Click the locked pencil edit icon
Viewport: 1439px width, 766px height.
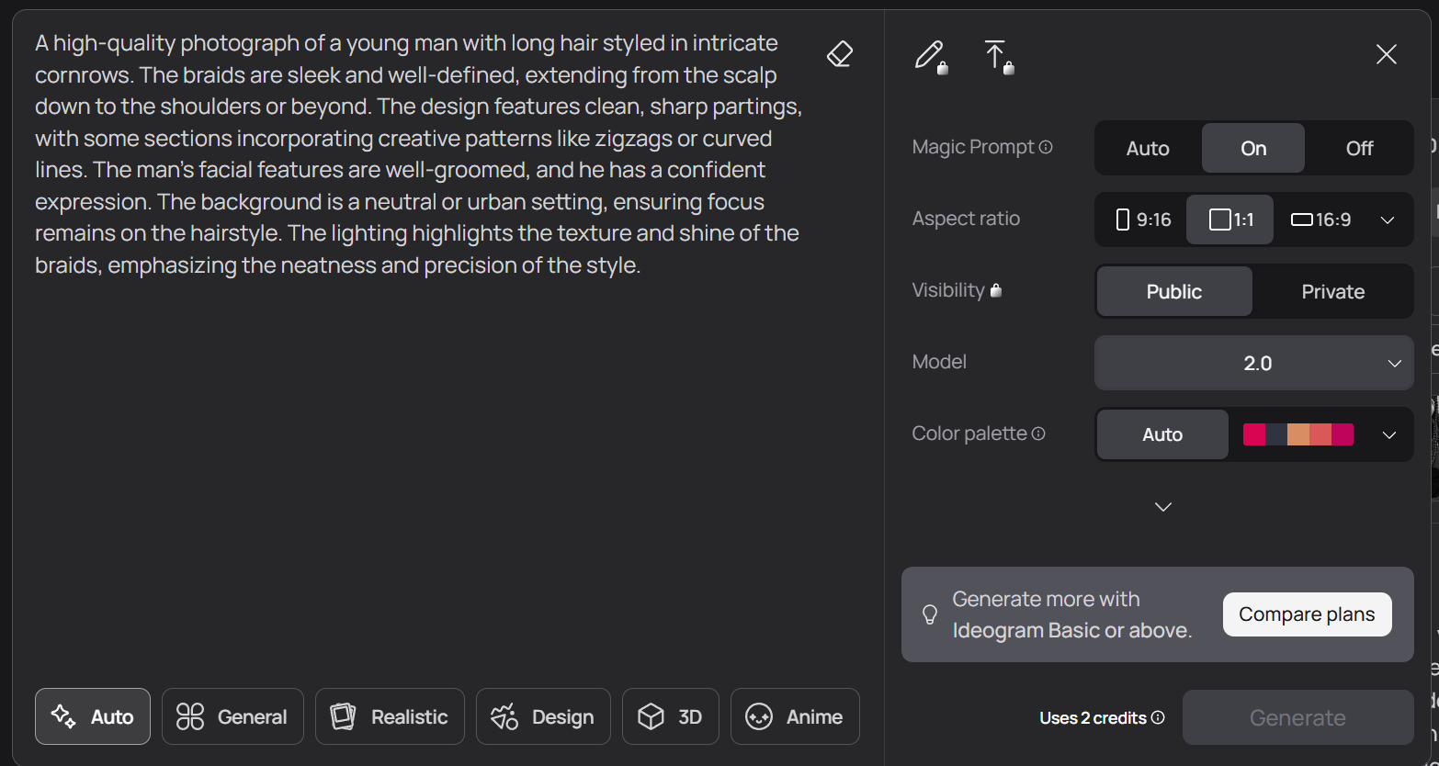point(930,56)
